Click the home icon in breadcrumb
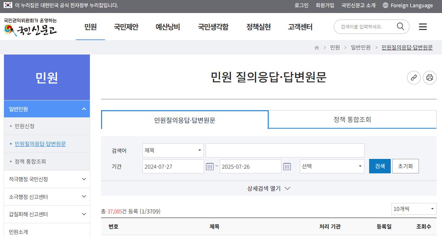 [x=316, y=47]
